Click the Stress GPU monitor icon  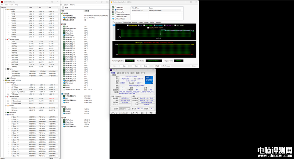(x=113, y=19)
